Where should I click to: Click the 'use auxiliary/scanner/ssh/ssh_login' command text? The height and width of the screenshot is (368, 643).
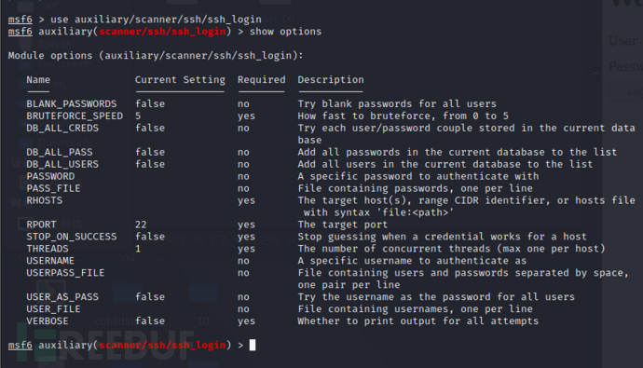tap(156, 20)
